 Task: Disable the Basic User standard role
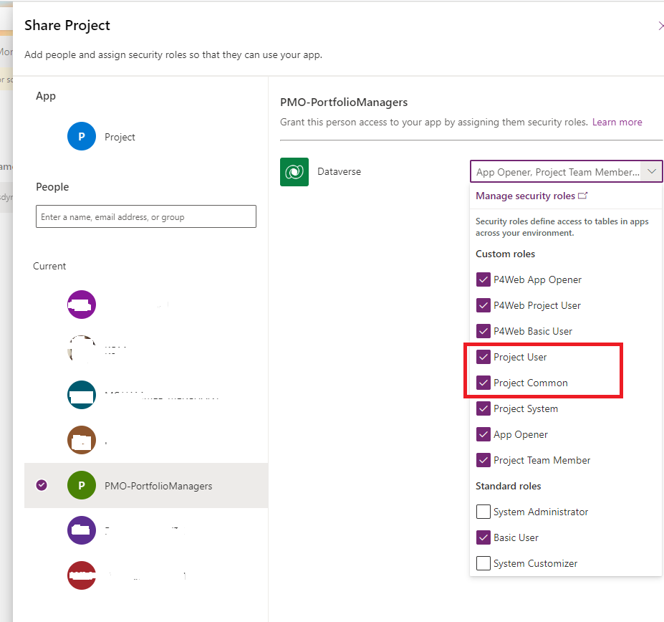pyautogui.click(x=483, y=537)
